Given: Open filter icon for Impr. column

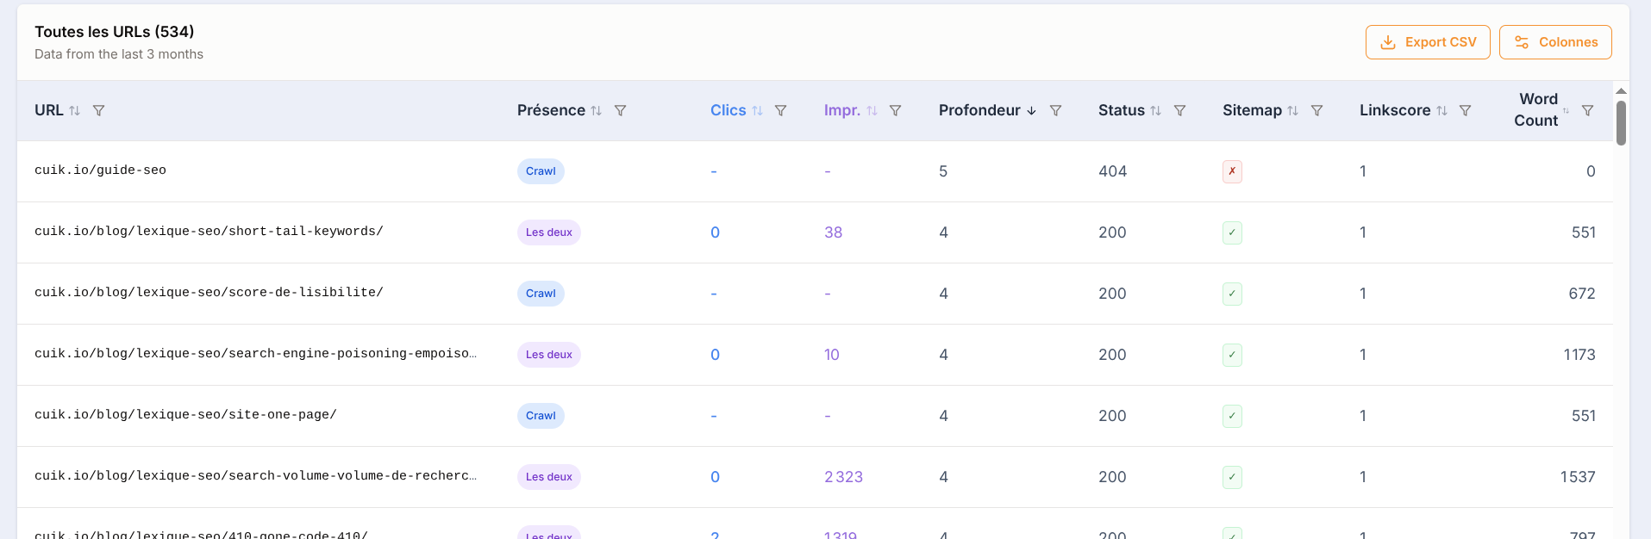Looking at the screenshot, I should pos(895,110).
